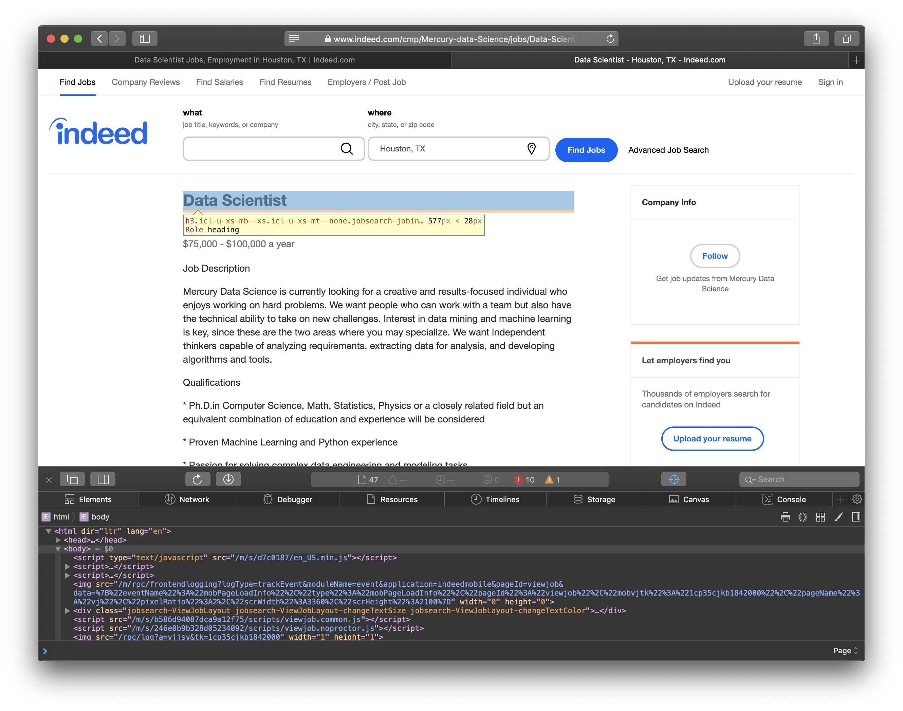
Task: Click the what job title field
Action: pos(262,149)
